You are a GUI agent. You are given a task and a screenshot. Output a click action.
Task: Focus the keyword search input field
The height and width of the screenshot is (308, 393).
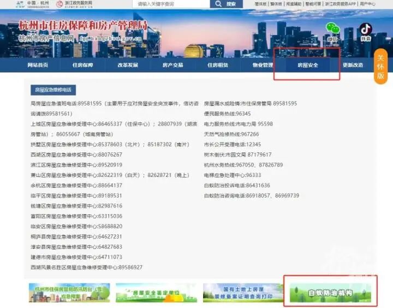pos(171,4)
